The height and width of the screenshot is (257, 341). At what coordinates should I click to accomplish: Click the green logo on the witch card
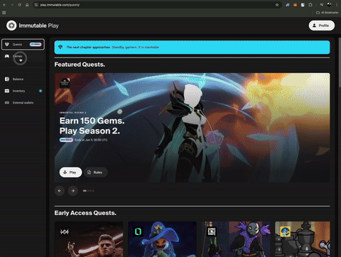point(138,231)
